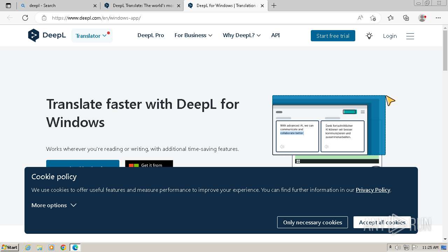
Task: Expand More options in cookie policy
Action: pyautogui.click(x=54, y=205)
